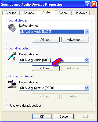Click the disabled Sound recording Advanced button
The image size is (98, 122).
tap(75, 68)
